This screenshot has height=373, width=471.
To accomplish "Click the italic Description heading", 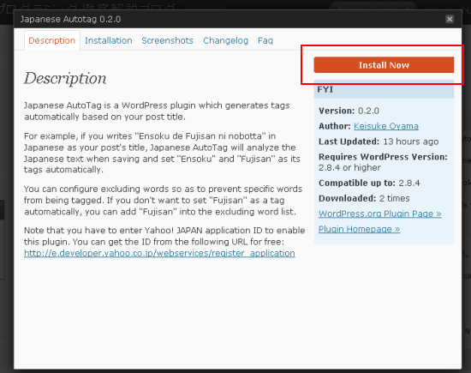I will pos(65,79).
